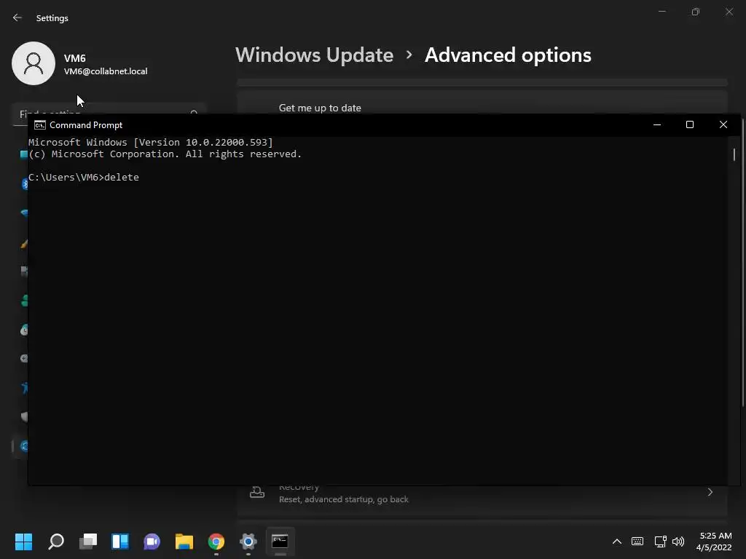Screen dimensions: 746x559
Task: Close the Settings window
Action: pos(729,12)
